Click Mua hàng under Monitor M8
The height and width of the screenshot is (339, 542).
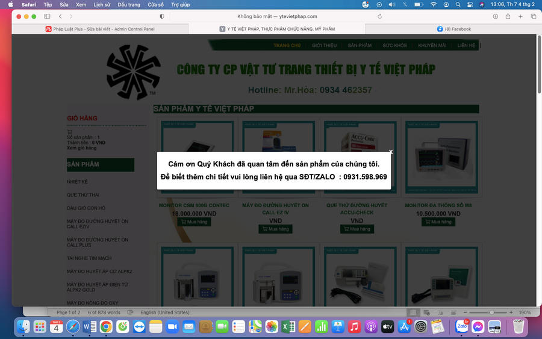(x=438, y=222)
